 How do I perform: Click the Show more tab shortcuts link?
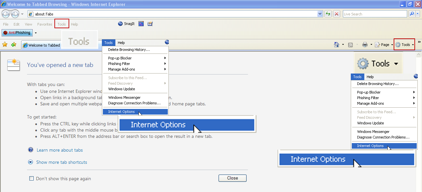(62, 162)
